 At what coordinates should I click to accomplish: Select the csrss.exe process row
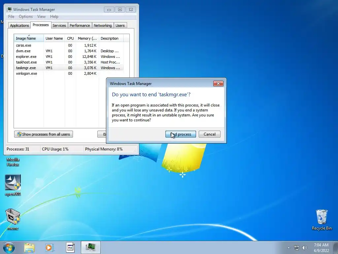point(69,45)
